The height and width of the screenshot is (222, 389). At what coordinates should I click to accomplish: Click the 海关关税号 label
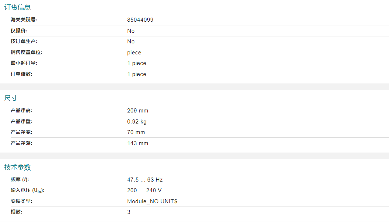coord(24,20)
